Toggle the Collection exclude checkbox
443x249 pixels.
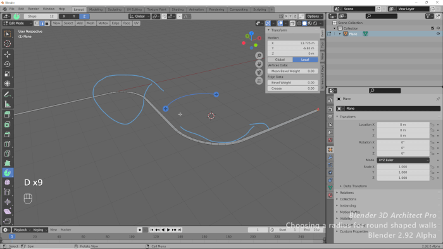point(432,28)
